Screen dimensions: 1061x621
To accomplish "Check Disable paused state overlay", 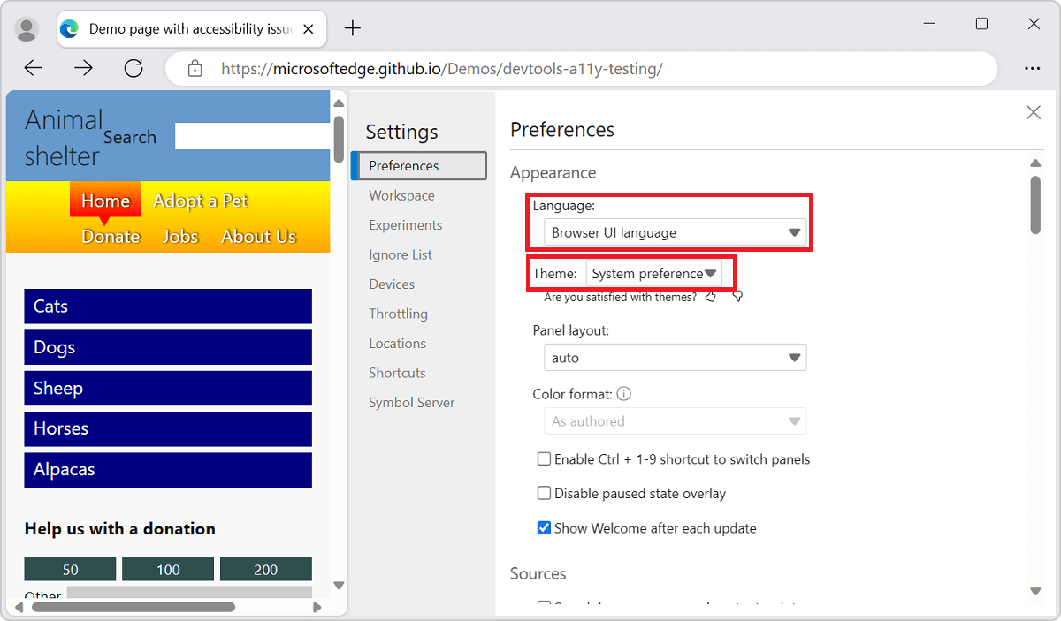I will 544,493.
